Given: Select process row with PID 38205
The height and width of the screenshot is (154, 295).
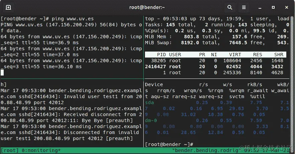Looking at the screenshot, I should click(x=215, y=61).
